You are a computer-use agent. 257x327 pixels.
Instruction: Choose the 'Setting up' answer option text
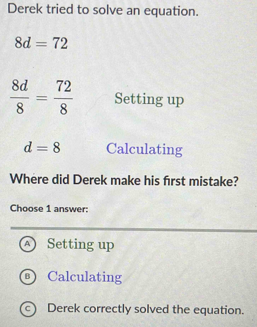(x=81, y=245)
